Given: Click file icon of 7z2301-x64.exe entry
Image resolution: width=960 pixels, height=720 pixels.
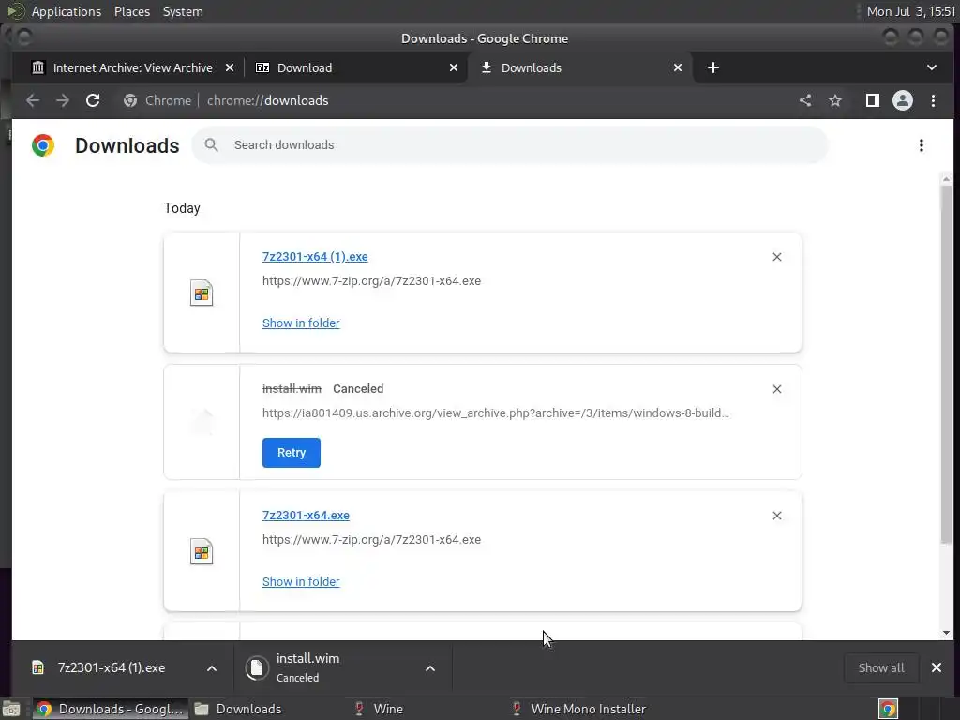Looking at the screenshot, I should 202,551.
